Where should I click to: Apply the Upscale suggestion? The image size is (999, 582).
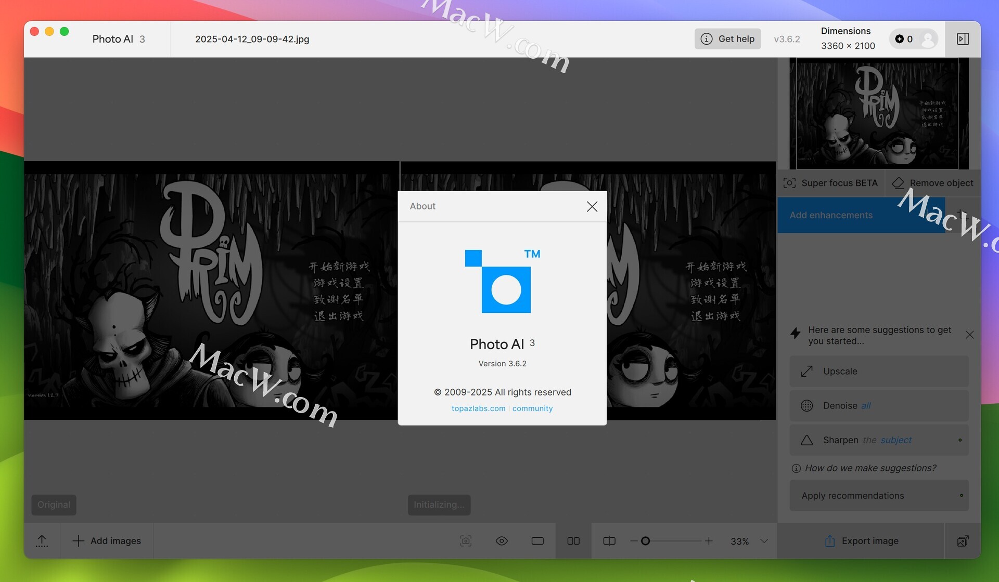(879, 372)
